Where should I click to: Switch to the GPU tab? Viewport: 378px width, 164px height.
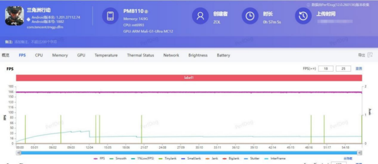coord(81,55)
